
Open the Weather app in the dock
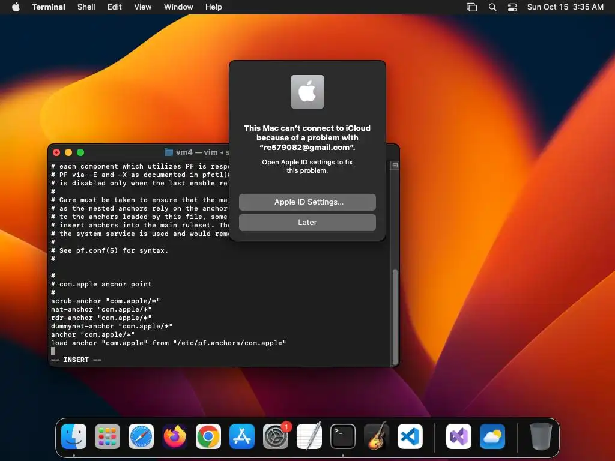click(x=492, y=436)
